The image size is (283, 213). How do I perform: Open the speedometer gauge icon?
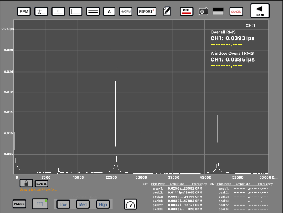pos(130,204)
